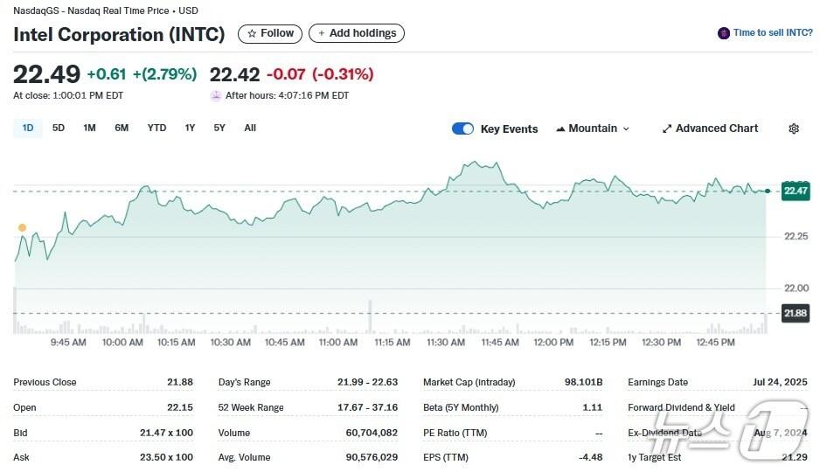
Task: Select the 1D time range tab
Action: coord(28,128)
